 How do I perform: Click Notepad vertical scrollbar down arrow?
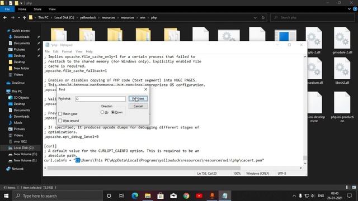(x=305, y=163)
